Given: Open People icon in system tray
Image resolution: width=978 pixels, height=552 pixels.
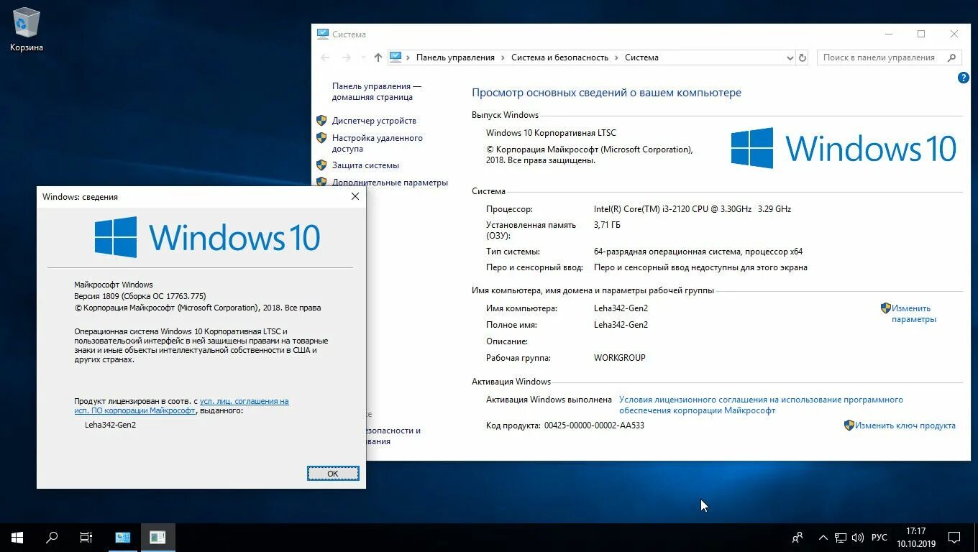Looking at the screenshot, I should (798, 537).
